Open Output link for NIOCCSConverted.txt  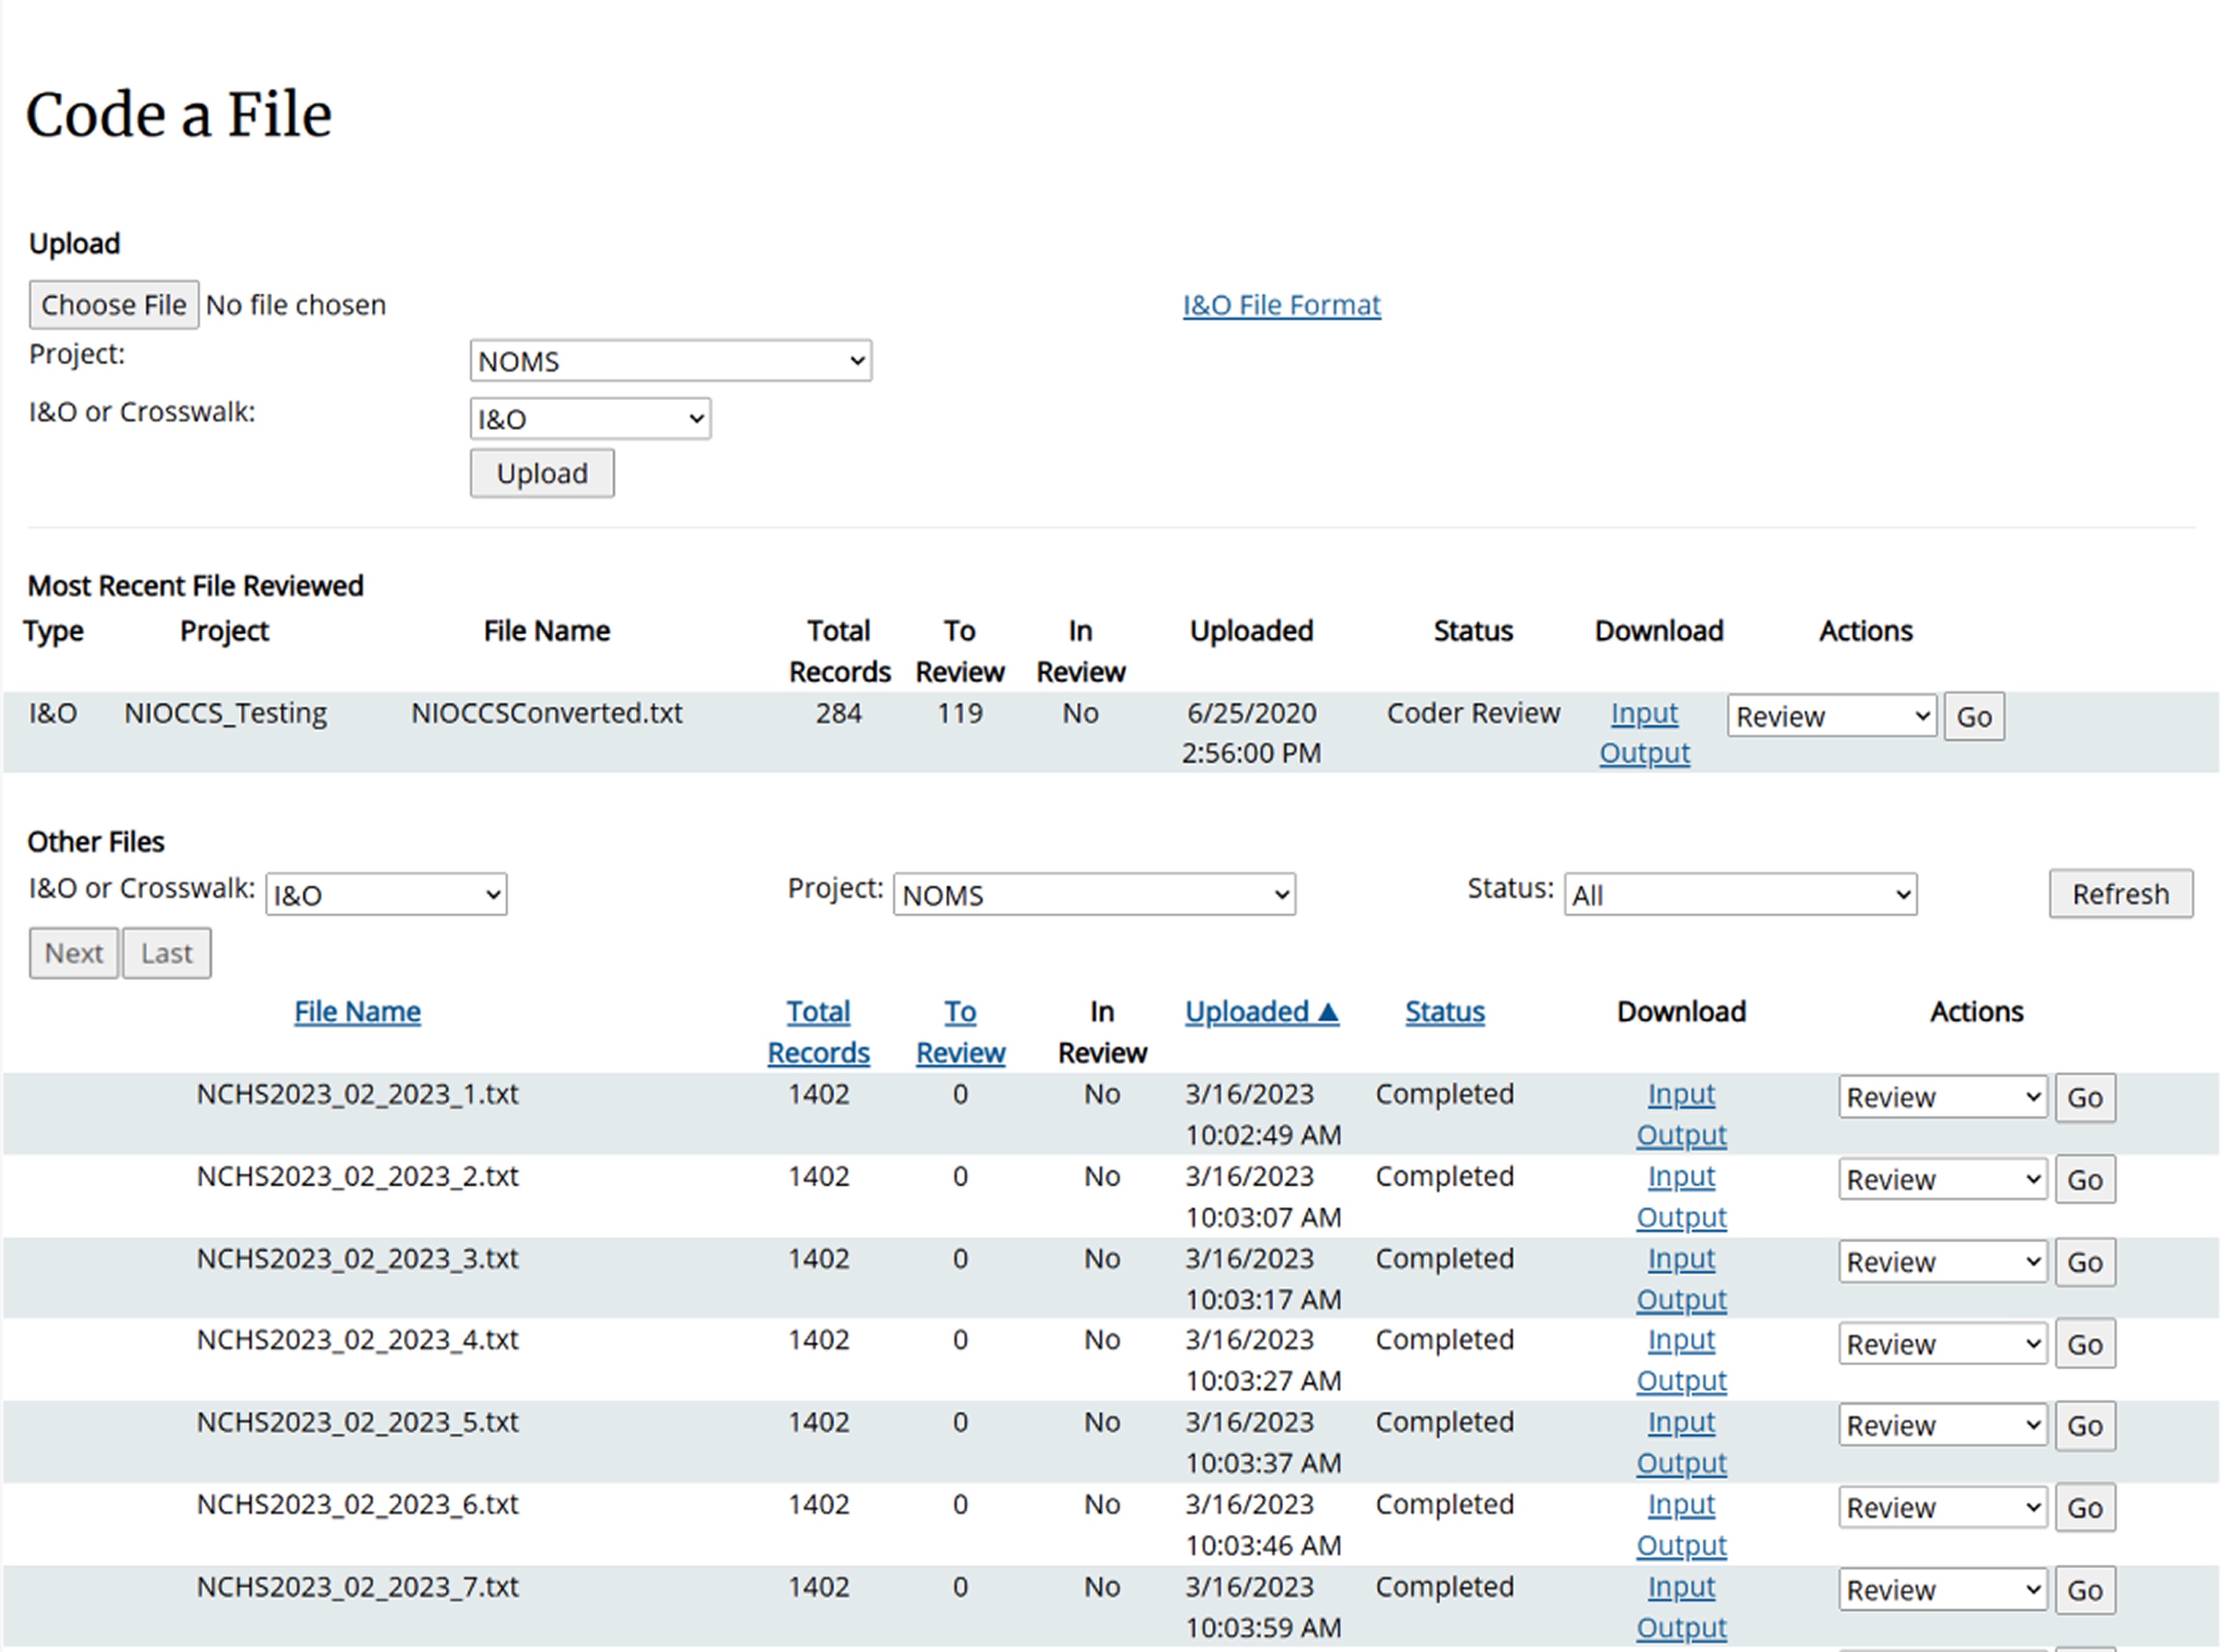click(1644, 753)
